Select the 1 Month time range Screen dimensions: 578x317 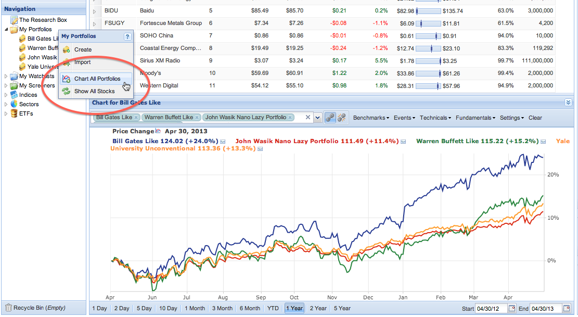tap(195, 308)
